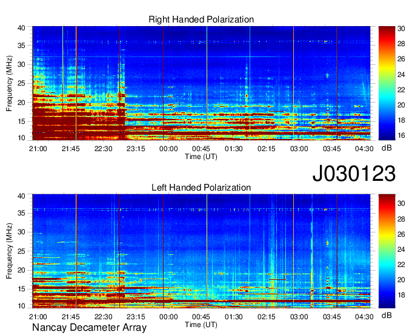Click the 00:45 time tick under the Left Handed plot
The height and width of the screenshot is (335, 412).
coord(201,317)
